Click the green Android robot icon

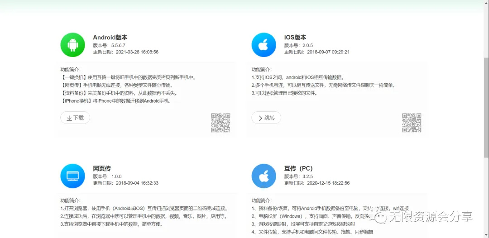(72, 45)
